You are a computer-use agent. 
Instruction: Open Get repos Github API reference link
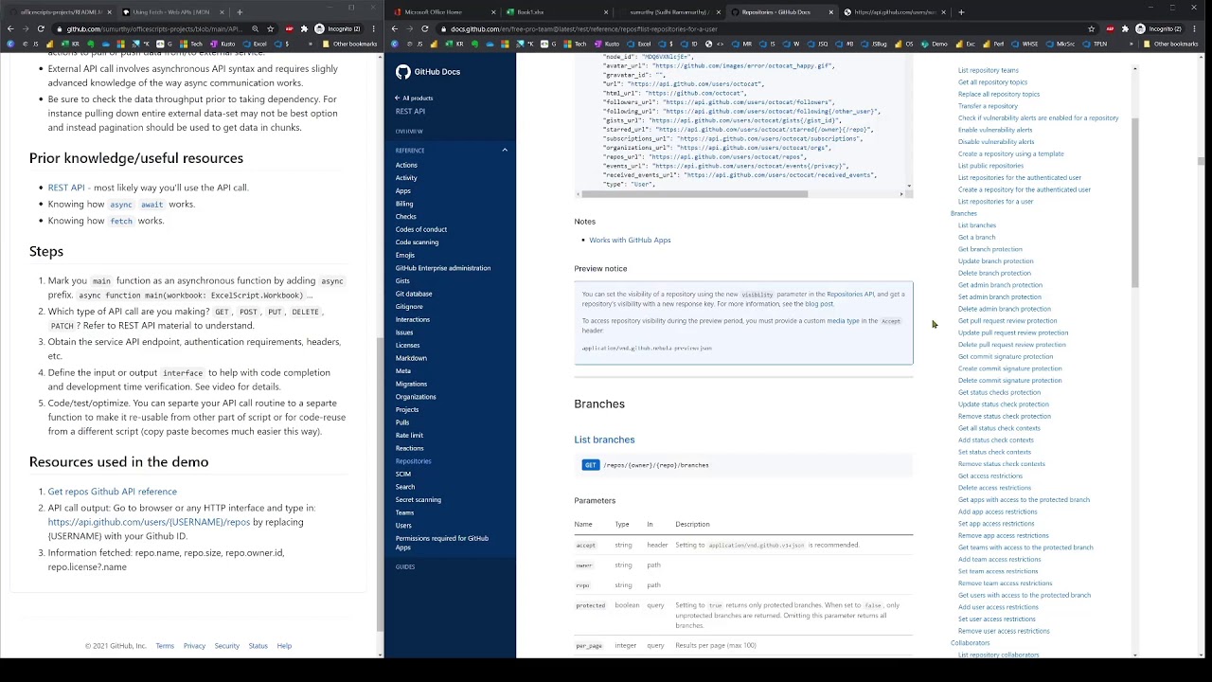(x=113, y=492)
